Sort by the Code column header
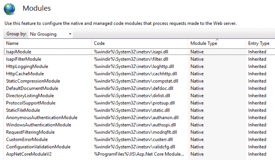275x160 pixels. pos(99,43)
